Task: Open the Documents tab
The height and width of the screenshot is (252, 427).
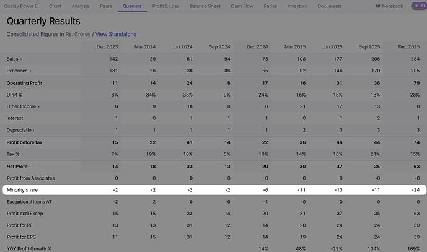Action: tap(330, 6)
